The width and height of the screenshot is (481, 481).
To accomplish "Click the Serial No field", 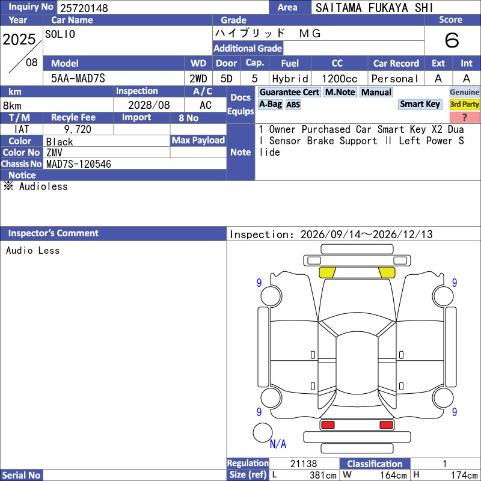I will pos(135,475).
